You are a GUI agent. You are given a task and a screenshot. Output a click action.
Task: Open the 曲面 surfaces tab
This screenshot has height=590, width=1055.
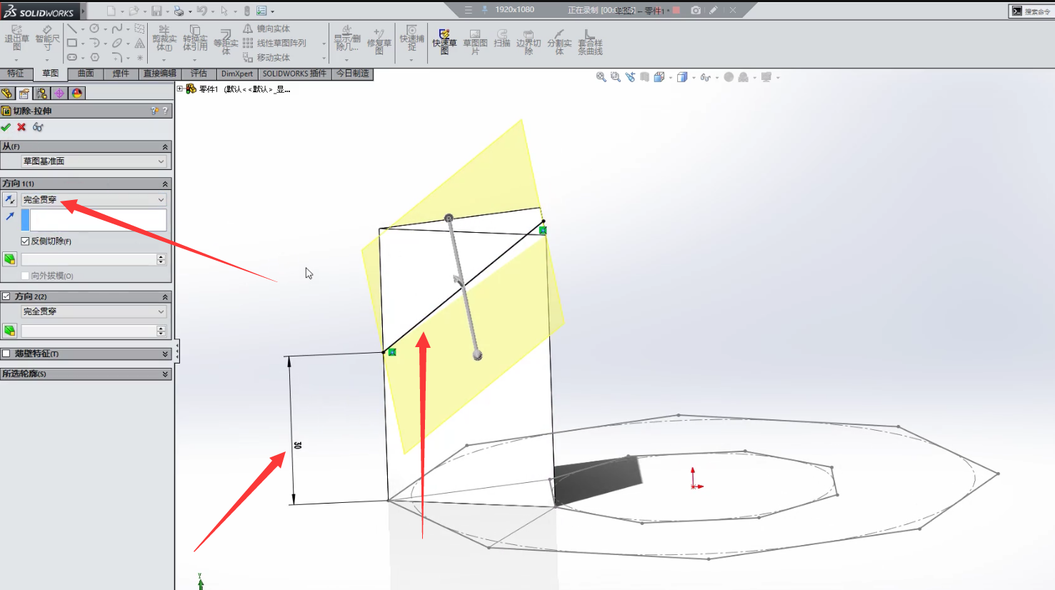86,74
